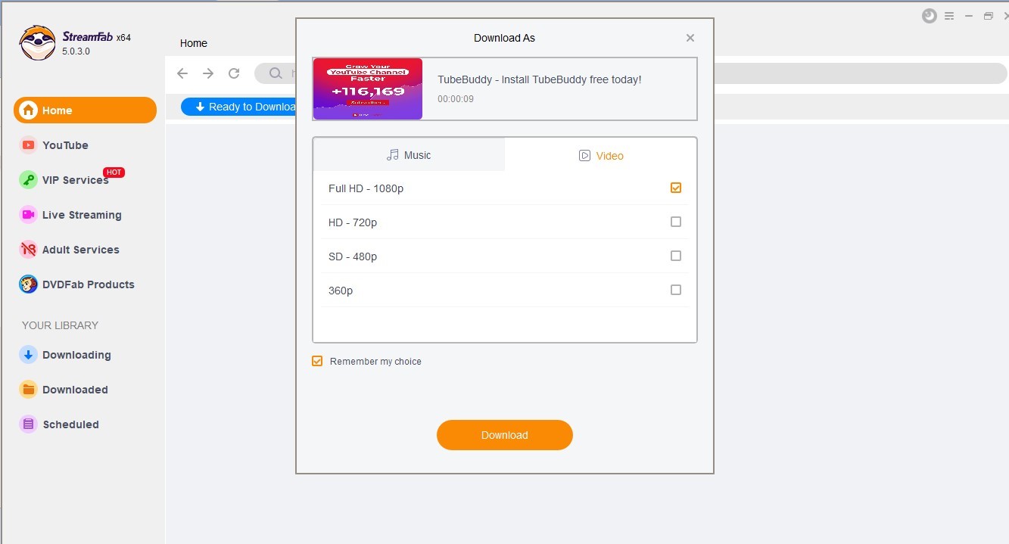
Task: Click the magnifier icon in address bar
Action: (x=276, y=73)
